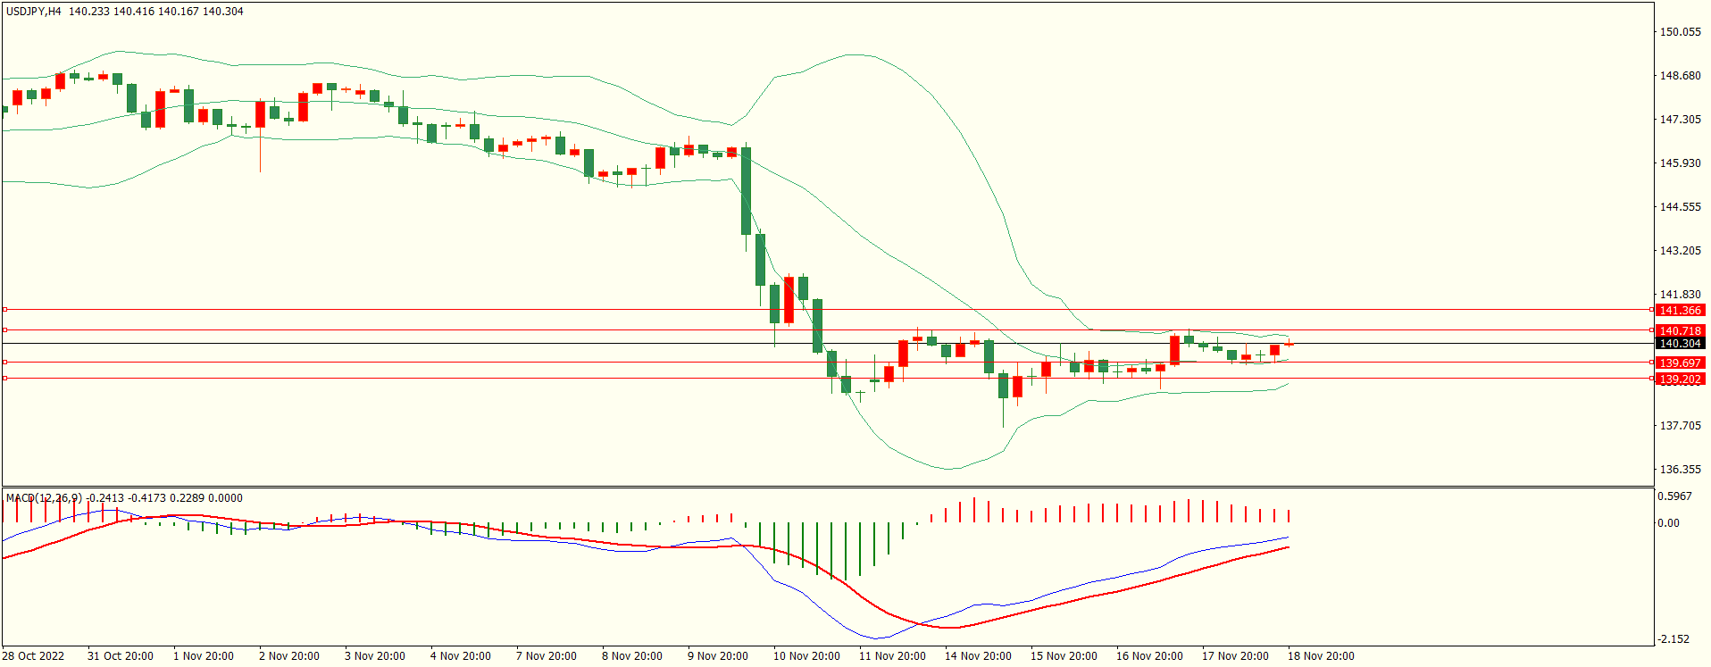Click the 10 Nov 20:00 time label
Viewport: 1711px width, 667px height.
[x=806, y=656]
